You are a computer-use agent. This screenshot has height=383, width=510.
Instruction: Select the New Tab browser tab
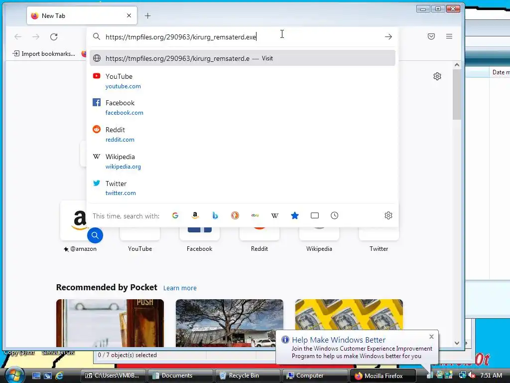click(x=82, y=15)
